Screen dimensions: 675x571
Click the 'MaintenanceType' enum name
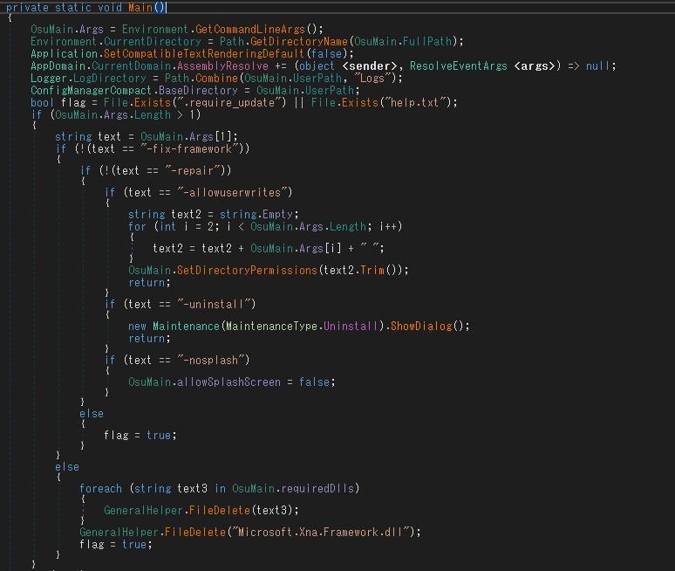(271, 327)
